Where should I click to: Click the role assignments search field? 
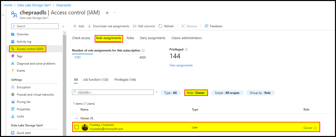[x=113, y=92]
